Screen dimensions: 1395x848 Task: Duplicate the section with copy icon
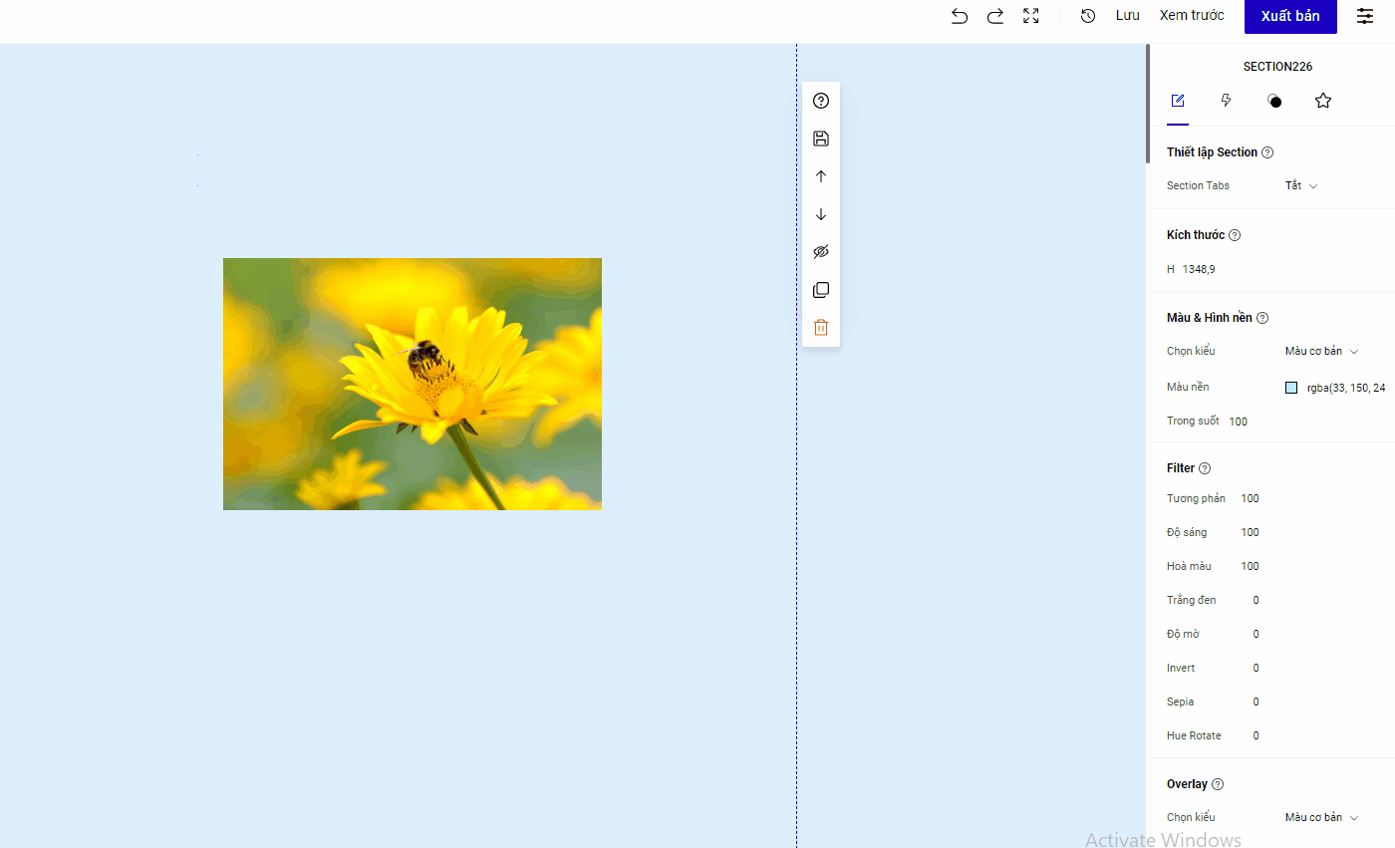point(821,290)
